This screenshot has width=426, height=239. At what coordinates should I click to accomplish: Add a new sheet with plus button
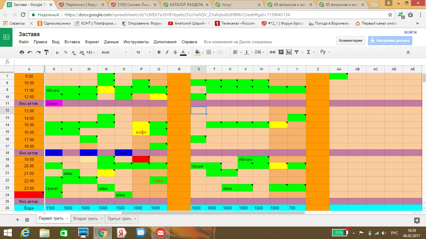tap(17, 219)
